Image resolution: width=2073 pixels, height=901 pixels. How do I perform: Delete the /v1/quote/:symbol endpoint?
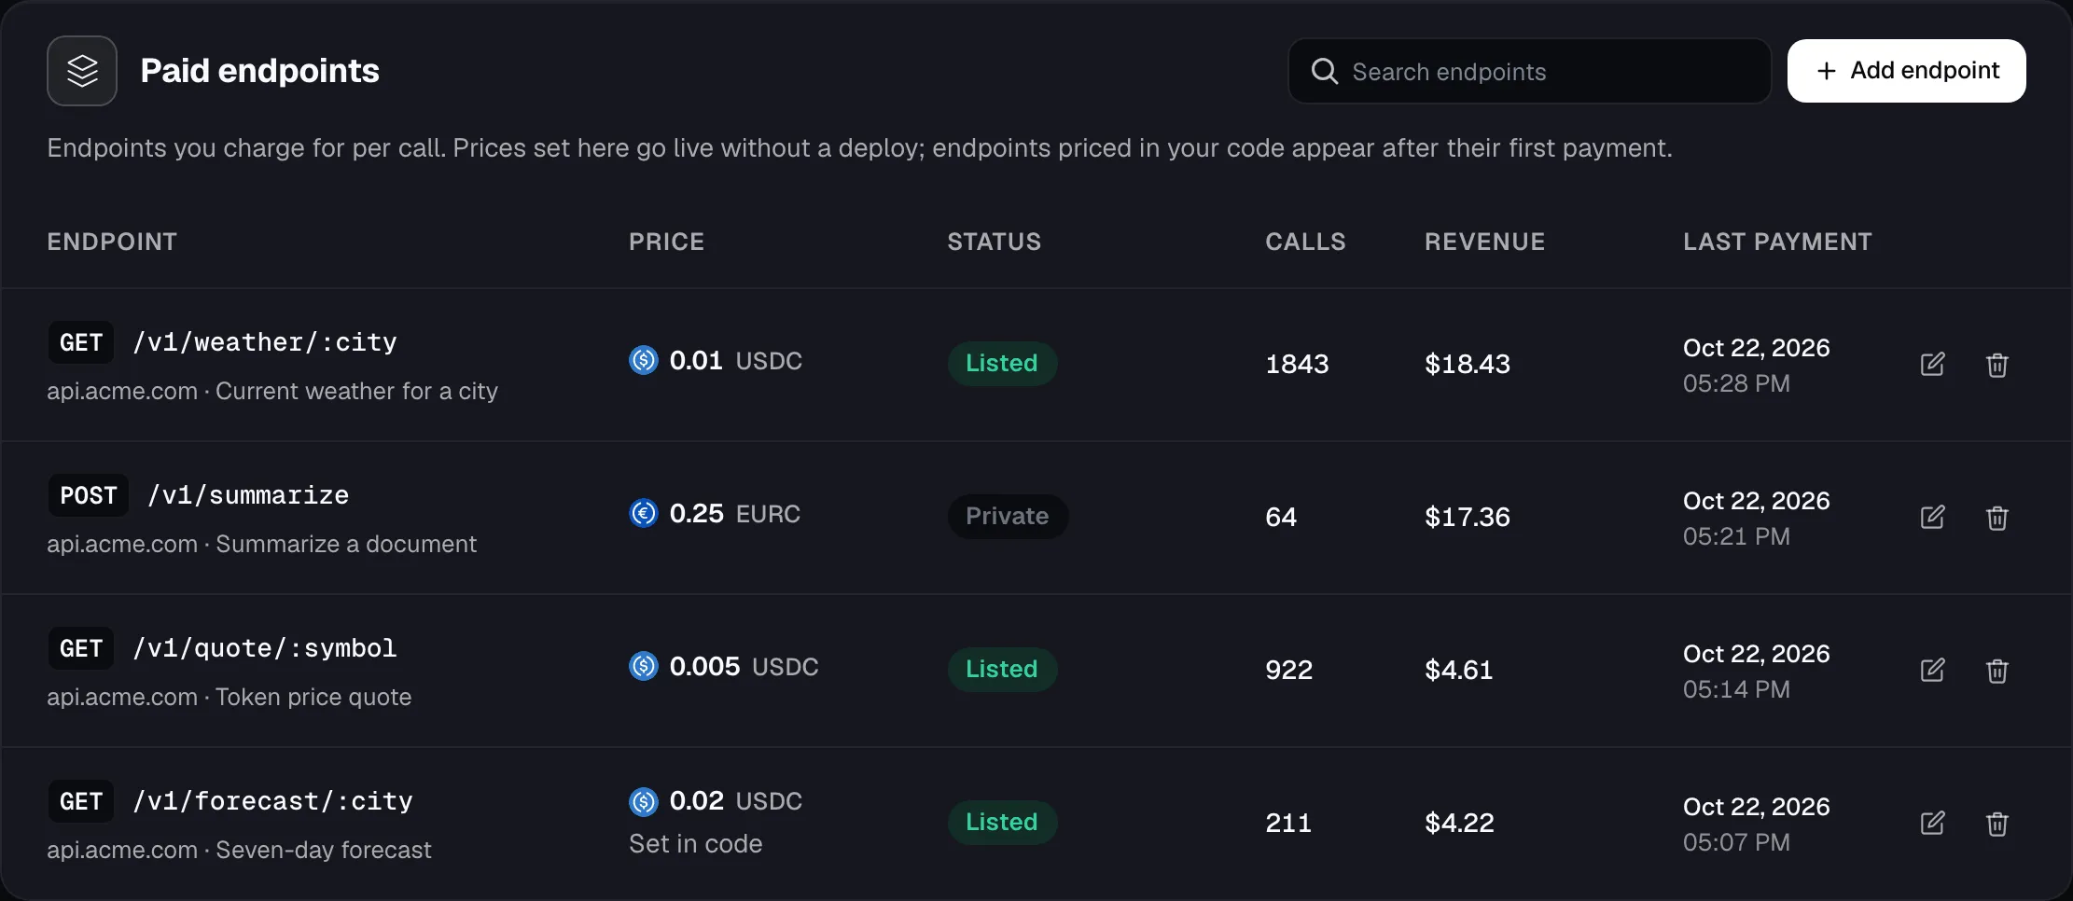(1996, 670)
